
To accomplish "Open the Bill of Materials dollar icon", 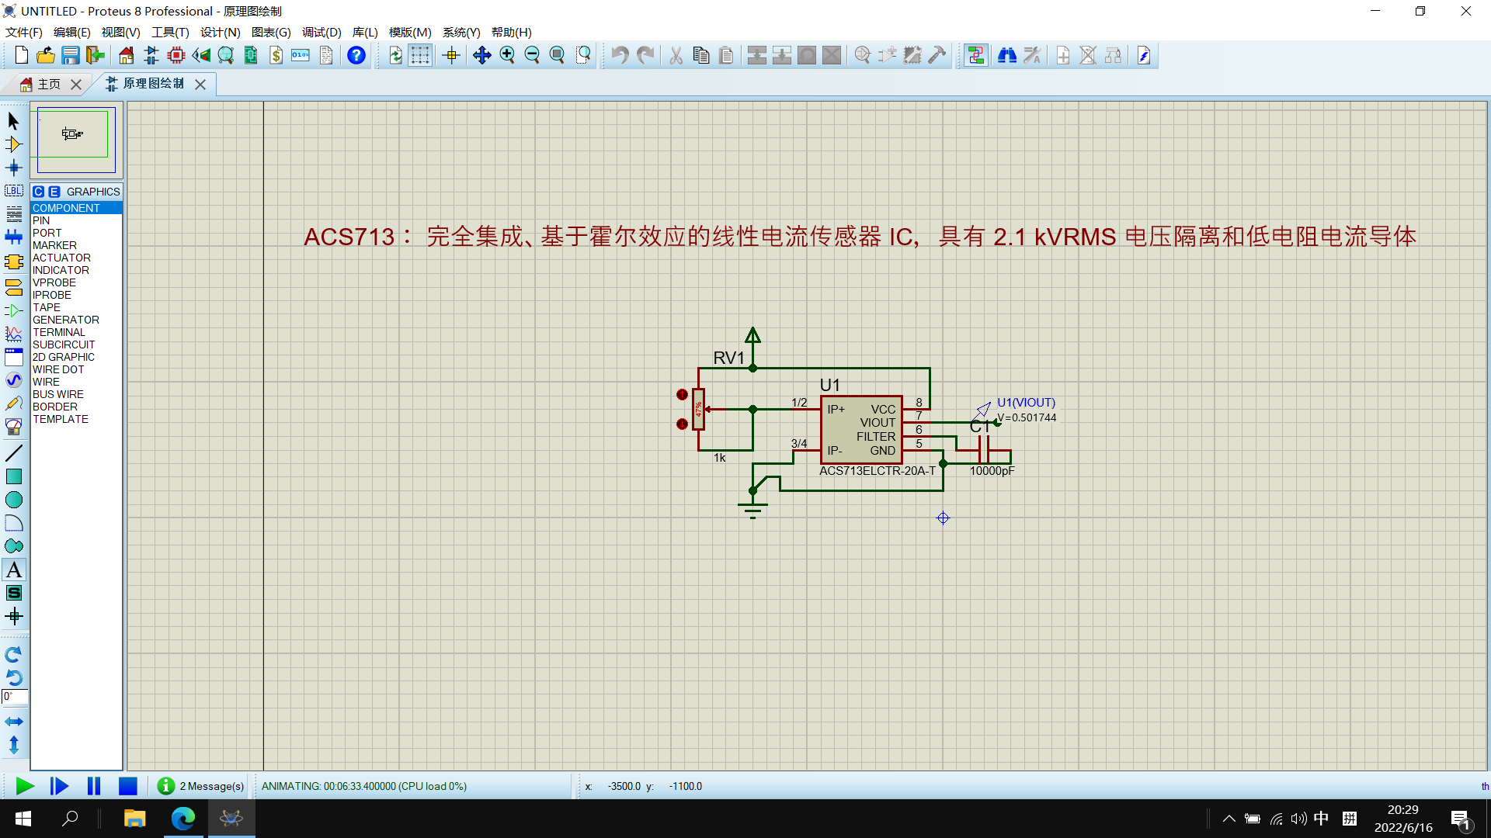I will coord(276,55).
